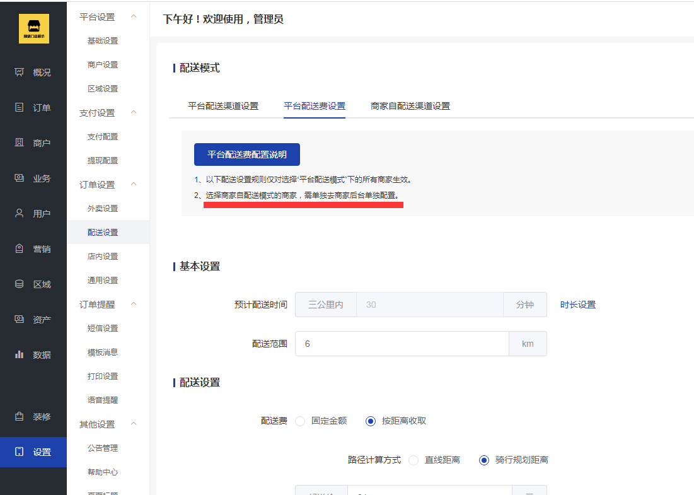Open 短信设置 submenu item
The height and width of the screenshot is (495, 694).
(x=103, y=328)
